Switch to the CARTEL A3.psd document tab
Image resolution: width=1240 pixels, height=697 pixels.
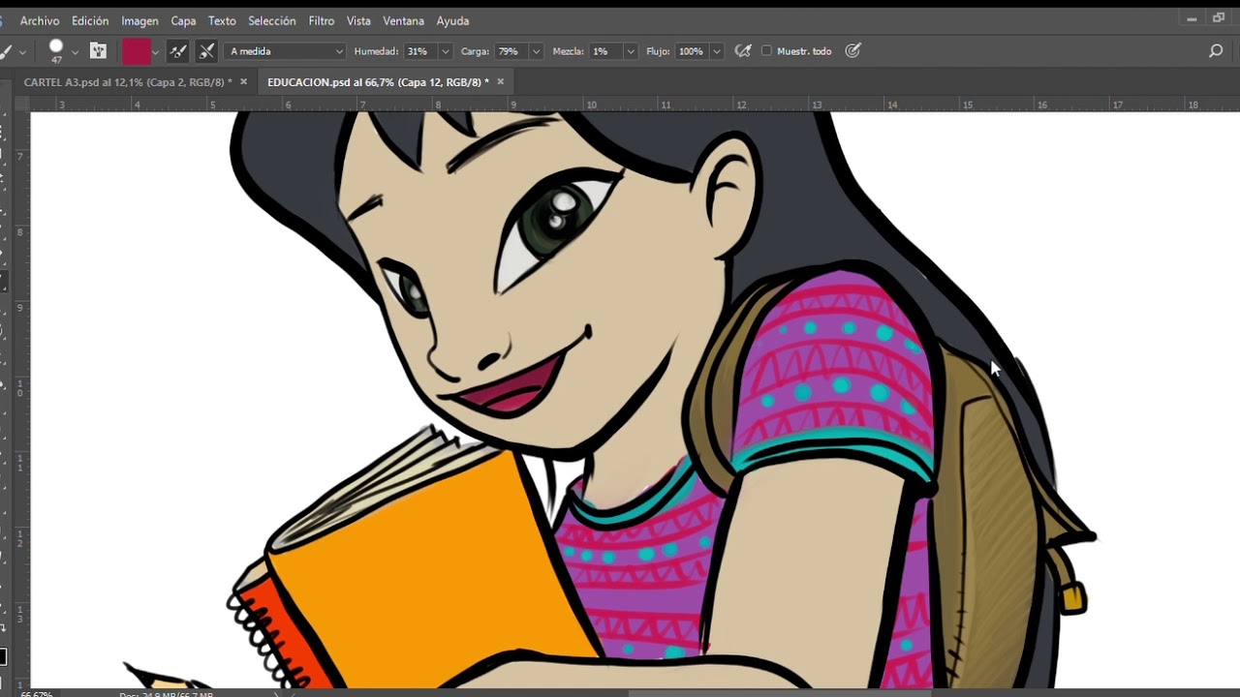[127, 82]
